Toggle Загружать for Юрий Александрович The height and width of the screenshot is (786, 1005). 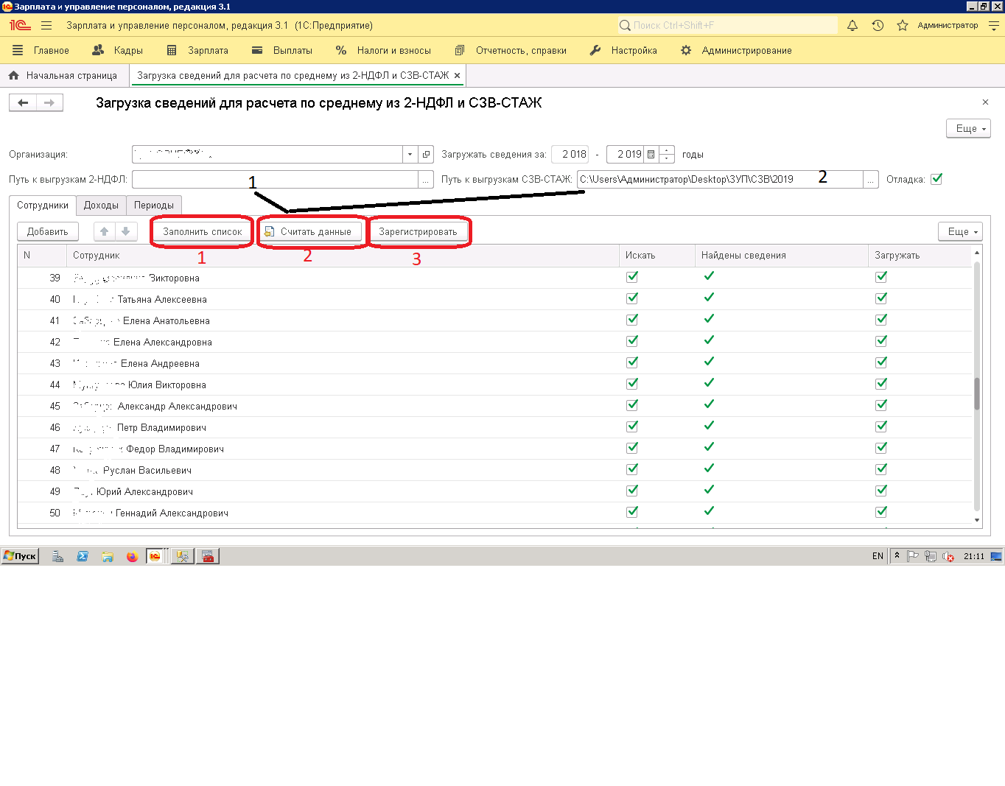click(x=880, y=491)
